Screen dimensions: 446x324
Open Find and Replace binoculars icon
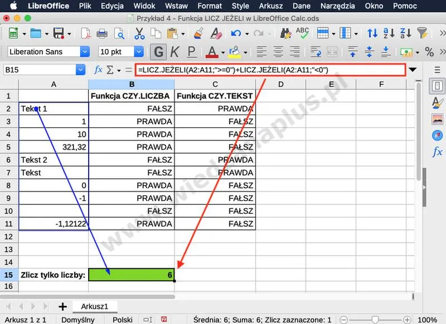click(285, 33)
